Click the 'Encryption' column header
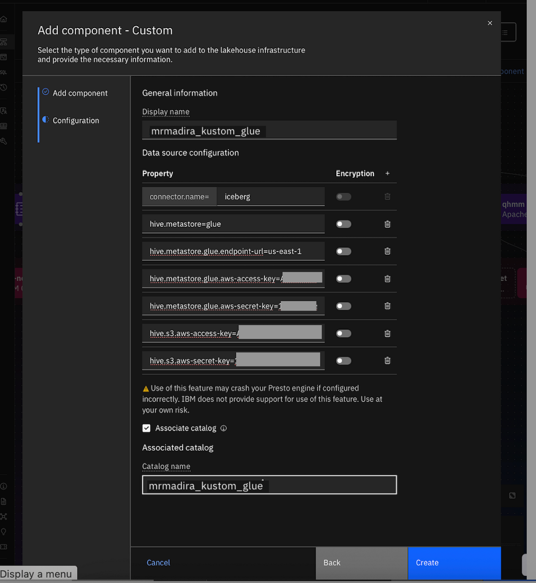 point(355,173)
